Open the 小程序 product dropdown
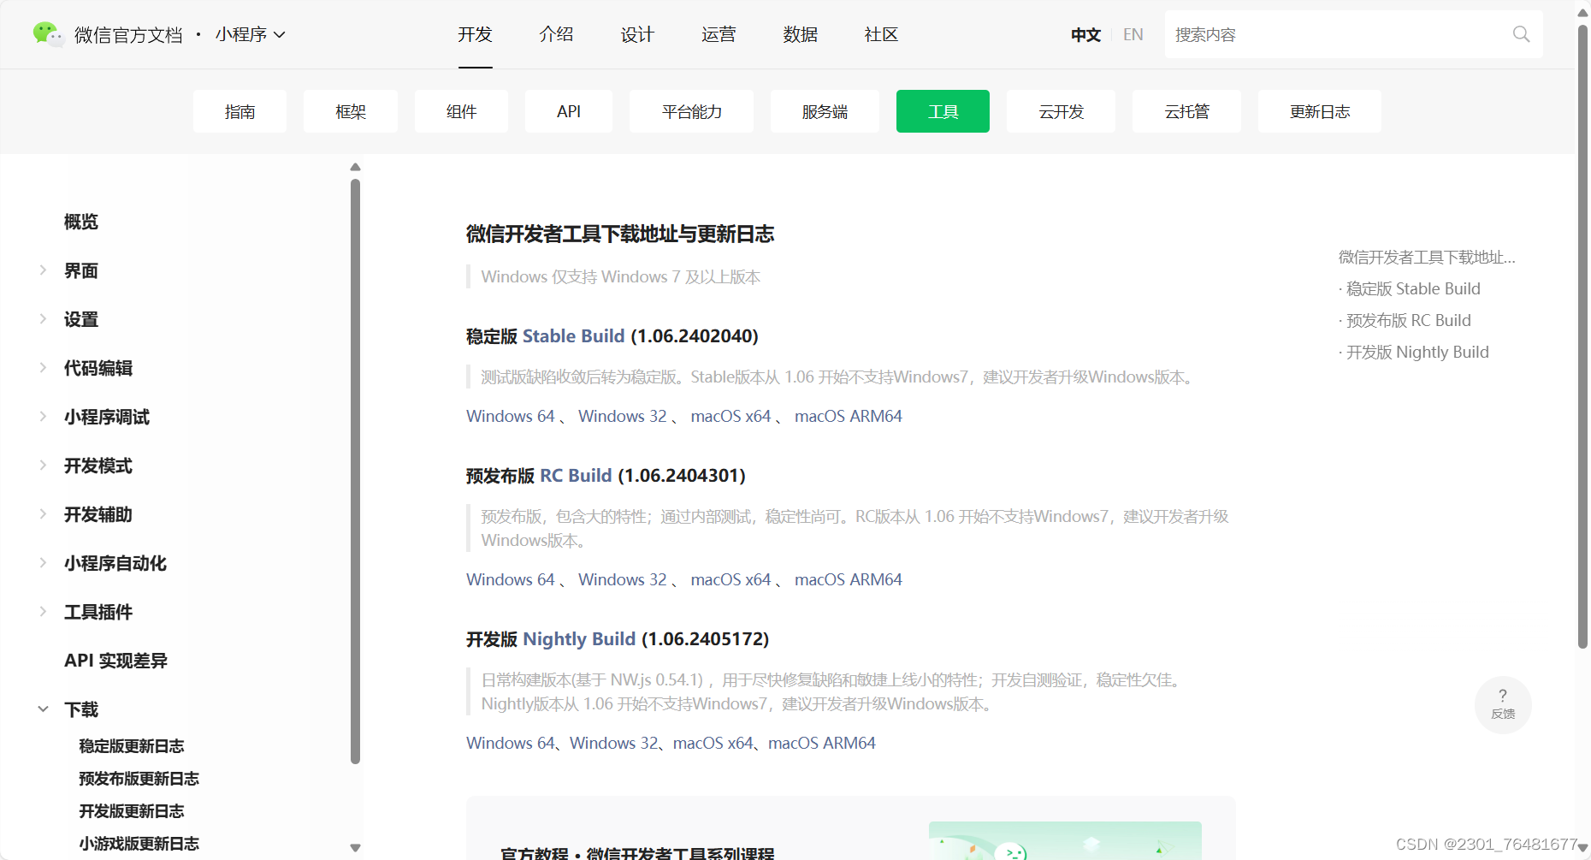Image resolution: width=1591 pixels, height=860 pixels. pos(251,34)
